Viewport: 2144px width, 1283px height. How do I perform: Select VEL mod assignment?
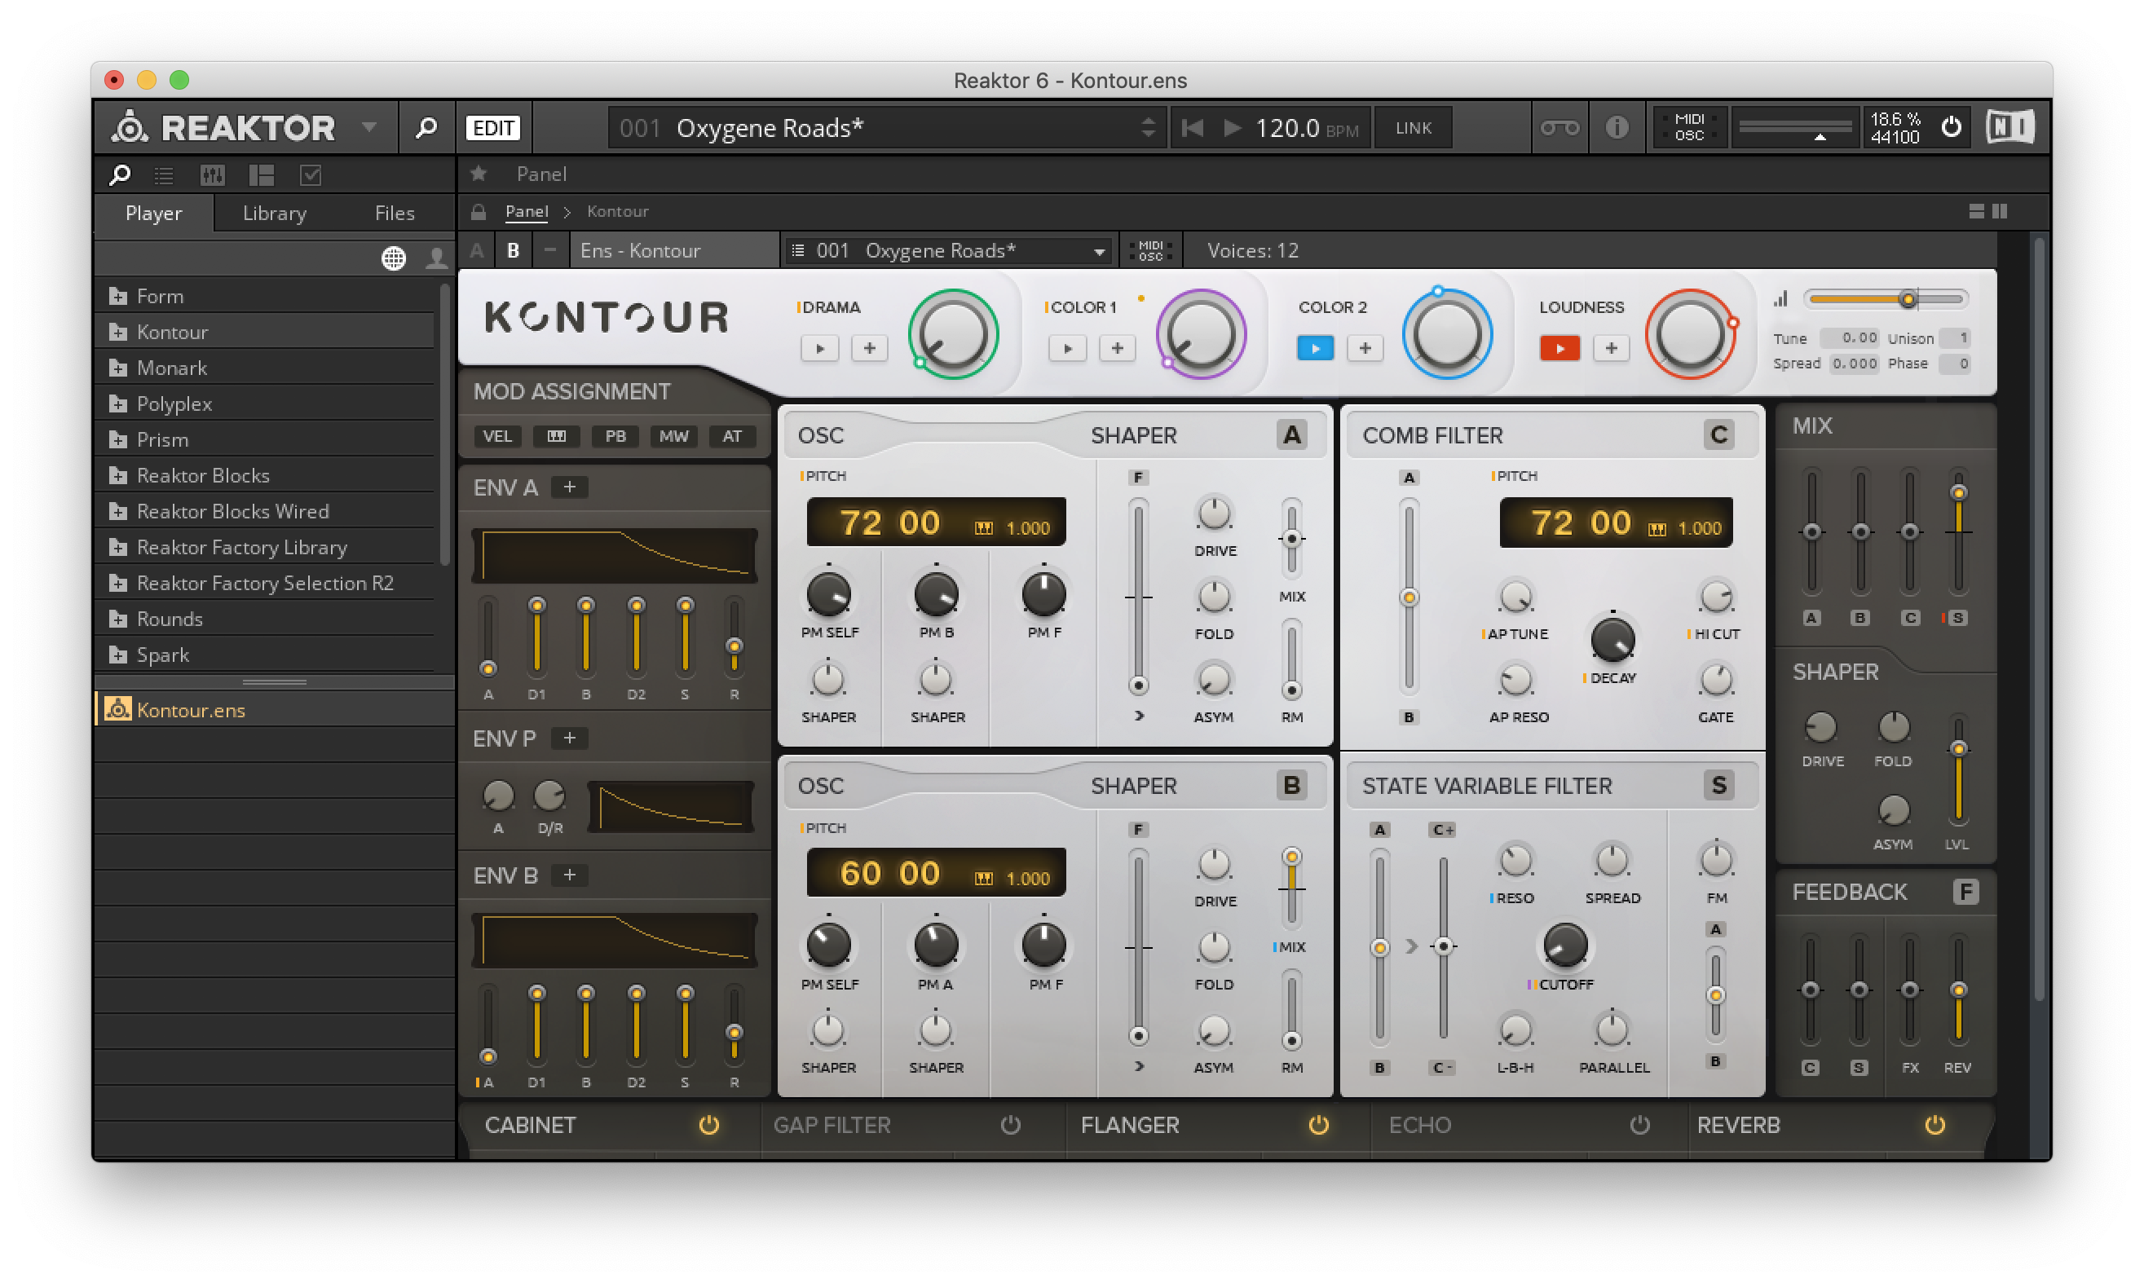[x=497, y=436]
